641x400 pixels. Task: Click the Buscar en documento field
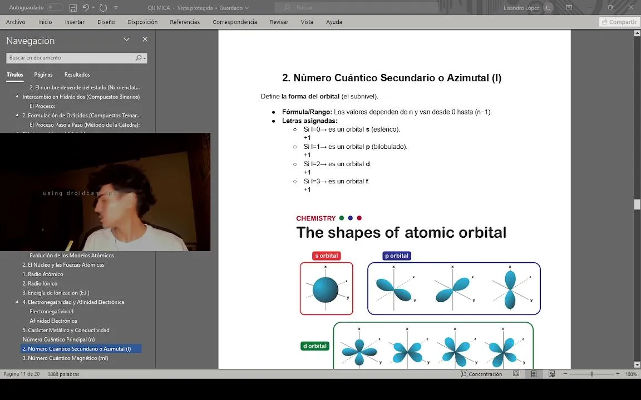coord(70,58)
